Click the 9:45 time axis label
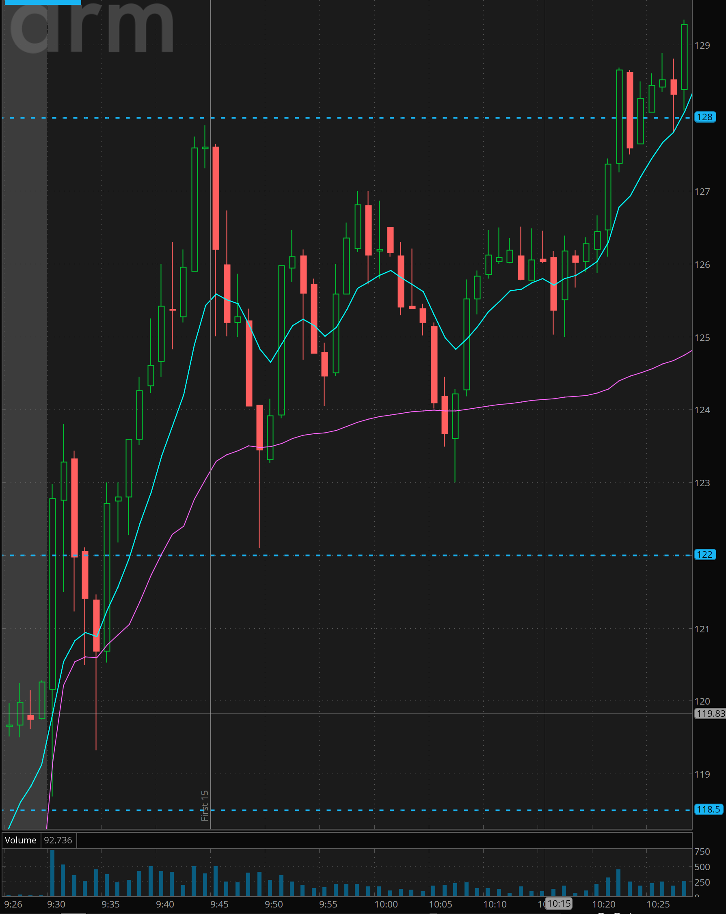Image resolution: width=726 pixels, height=914 pixels. point(219,904)
